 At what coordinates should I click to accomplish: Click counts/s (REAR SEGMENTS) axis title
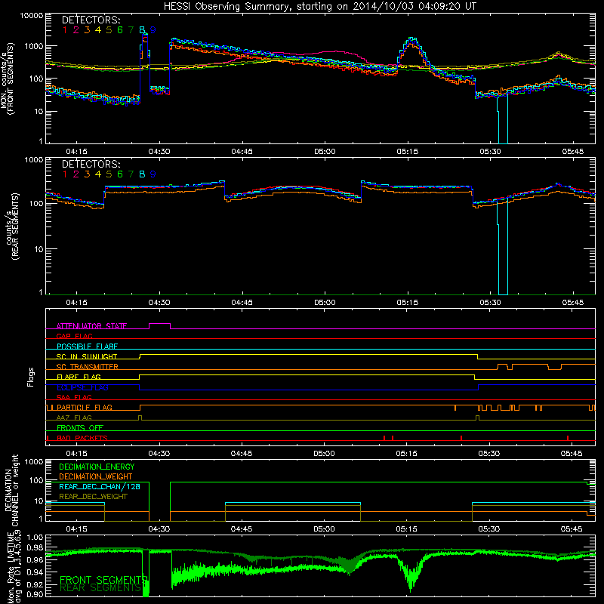[11, 226]
